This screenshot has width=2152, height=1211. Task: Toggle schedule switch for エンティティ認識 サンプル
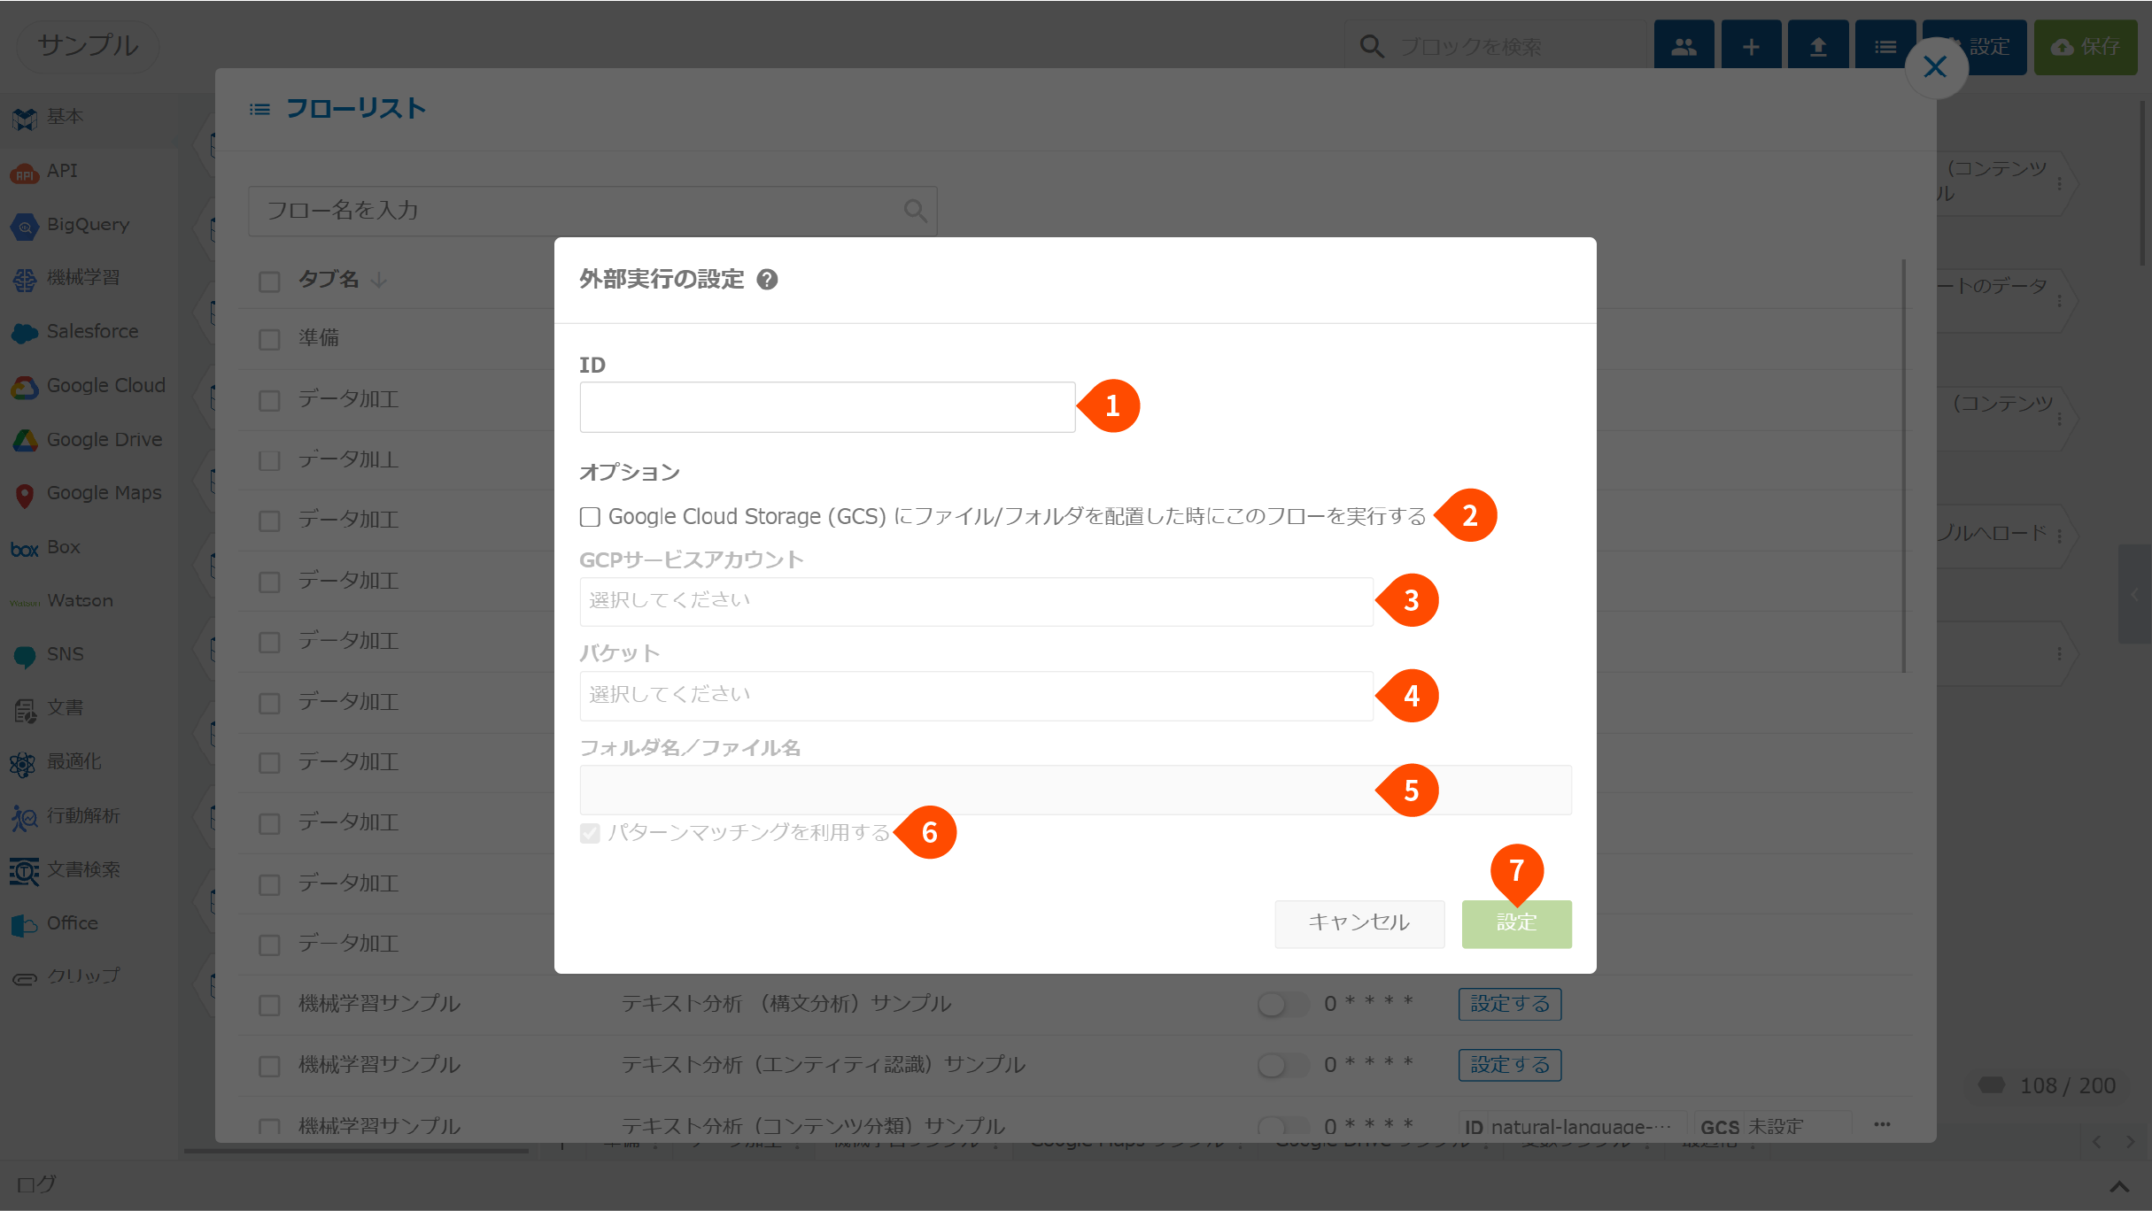click(x=1281, y=1065)
